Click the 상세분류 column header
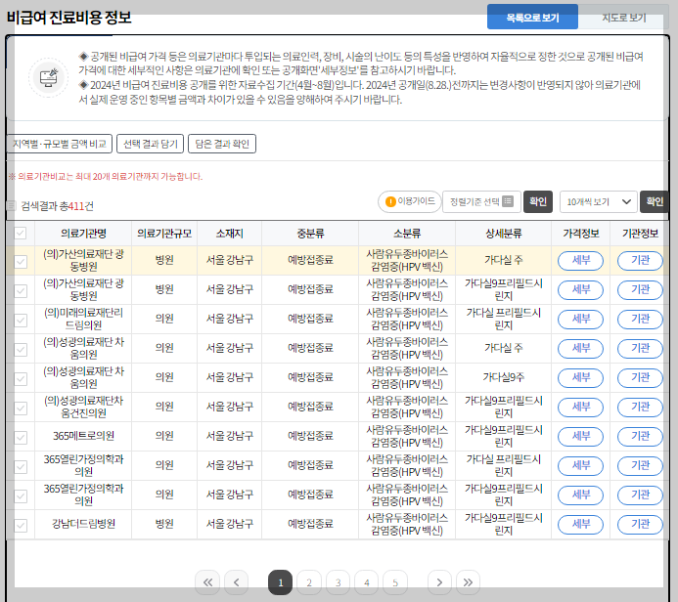This screenshot has height=602, width=678. pos(503,234)
